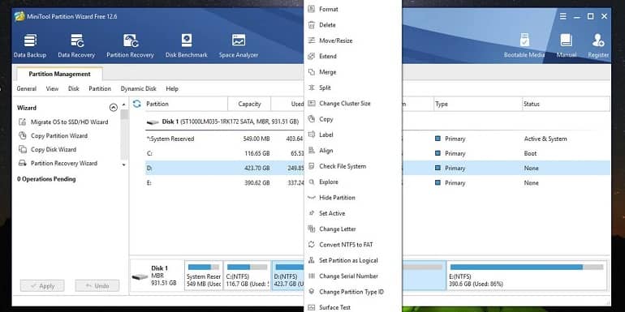Click the C:(NTFS) block in the disk map

[247, 276]
